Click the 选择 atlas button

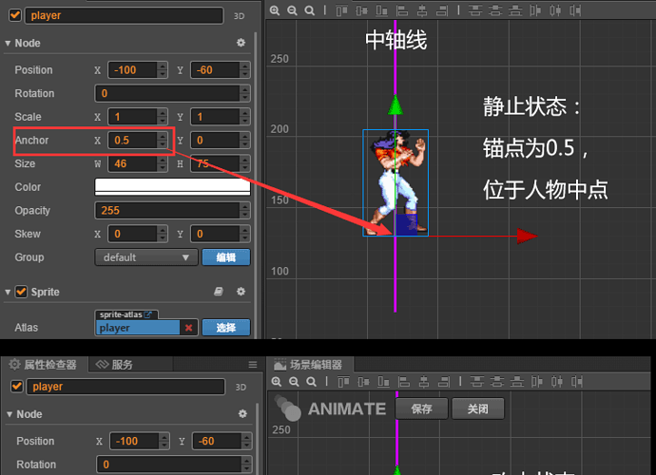tap(226, 328)
